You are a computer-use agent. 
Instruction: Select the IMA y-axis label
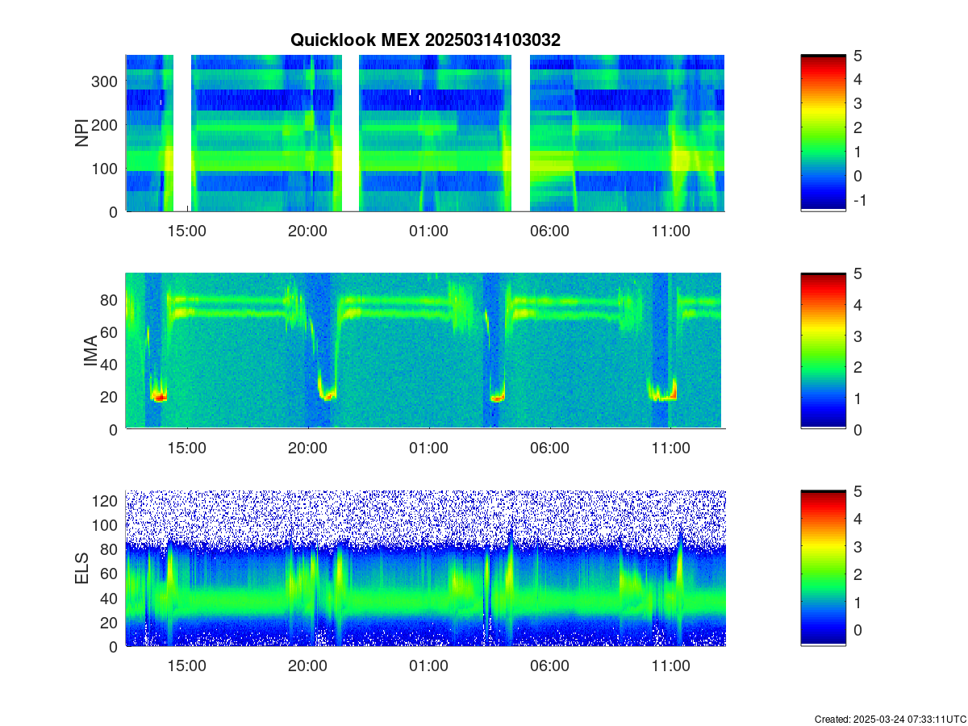90,351
